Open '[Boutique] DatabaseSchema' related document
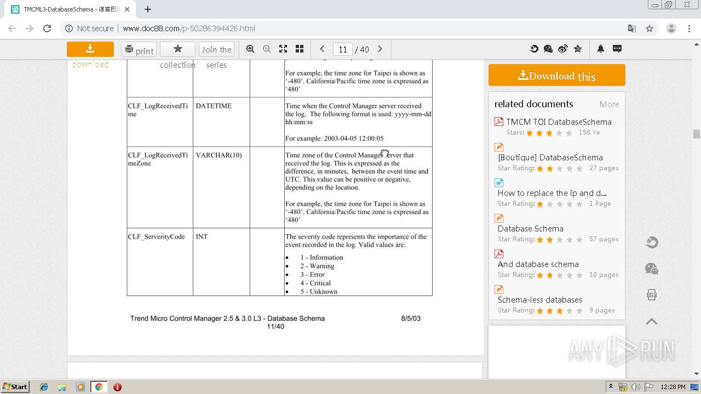This screenshot has height=394, width=701. click(x=550, y=158)
